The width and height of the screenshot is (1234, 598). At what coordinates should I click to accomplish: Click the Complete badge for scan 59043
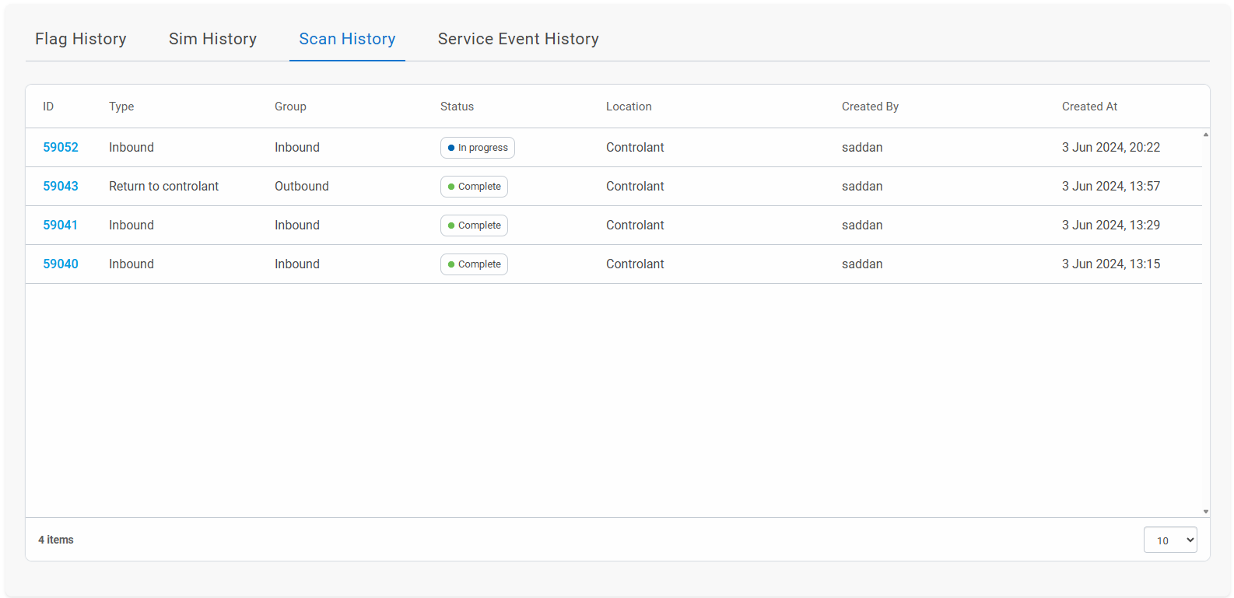tap(474, 187)
